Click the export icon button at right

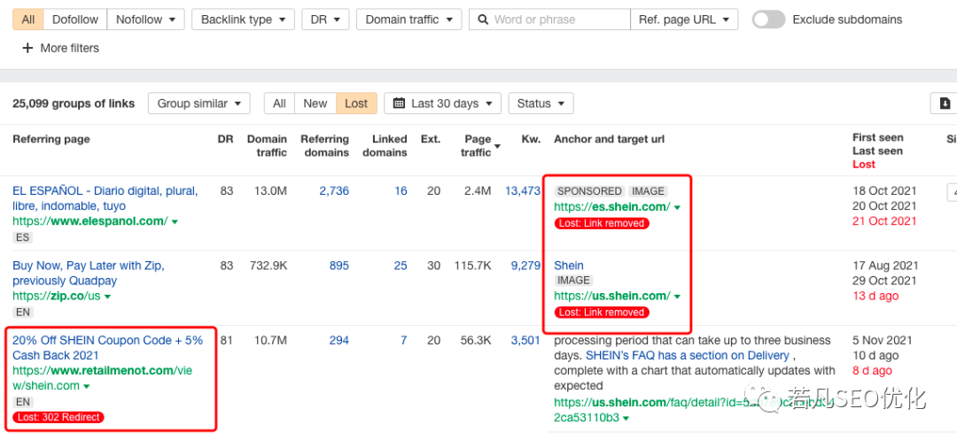945,104
